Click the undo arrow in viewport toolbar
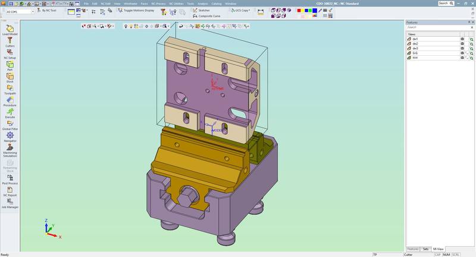This screenshot has width=476, height=257. pos(181,26)
